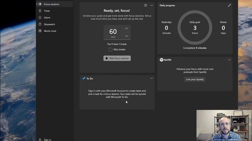Open focus session card more options
The height and width of the screenshot is (141, 252).
[152, 5]
